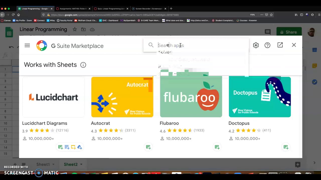The image size is (321, 180).
Task: Open the Courses - Knewton bookmark
Action: [247, 20]
